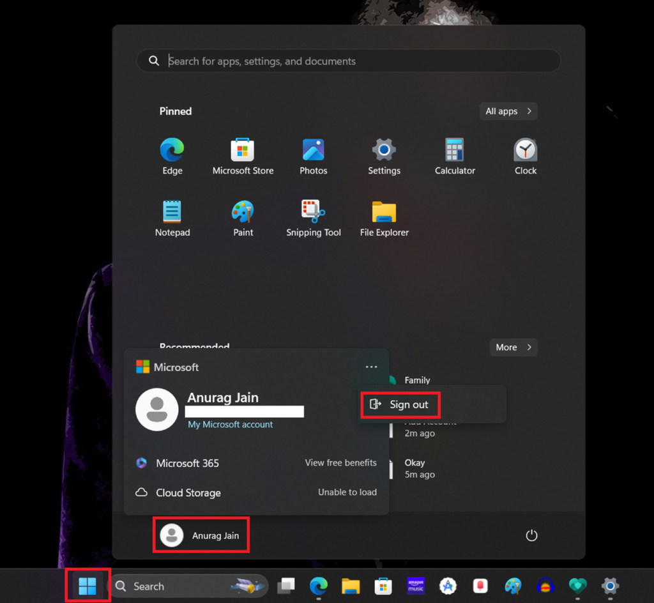This screenshot has height=603, width=654.
Task: Click the Microsoft logo in account panel
Action: click(142, 367)
